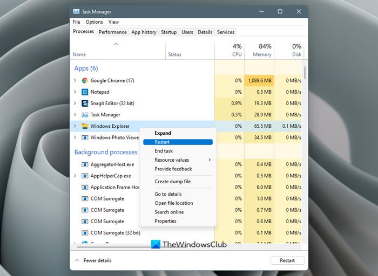Choose Create dump file option
378x276 pixels.
(x=178, y=182)
